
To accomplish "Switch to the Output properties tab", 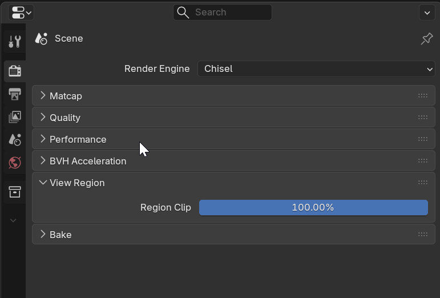I will click(x=15, y=94).
